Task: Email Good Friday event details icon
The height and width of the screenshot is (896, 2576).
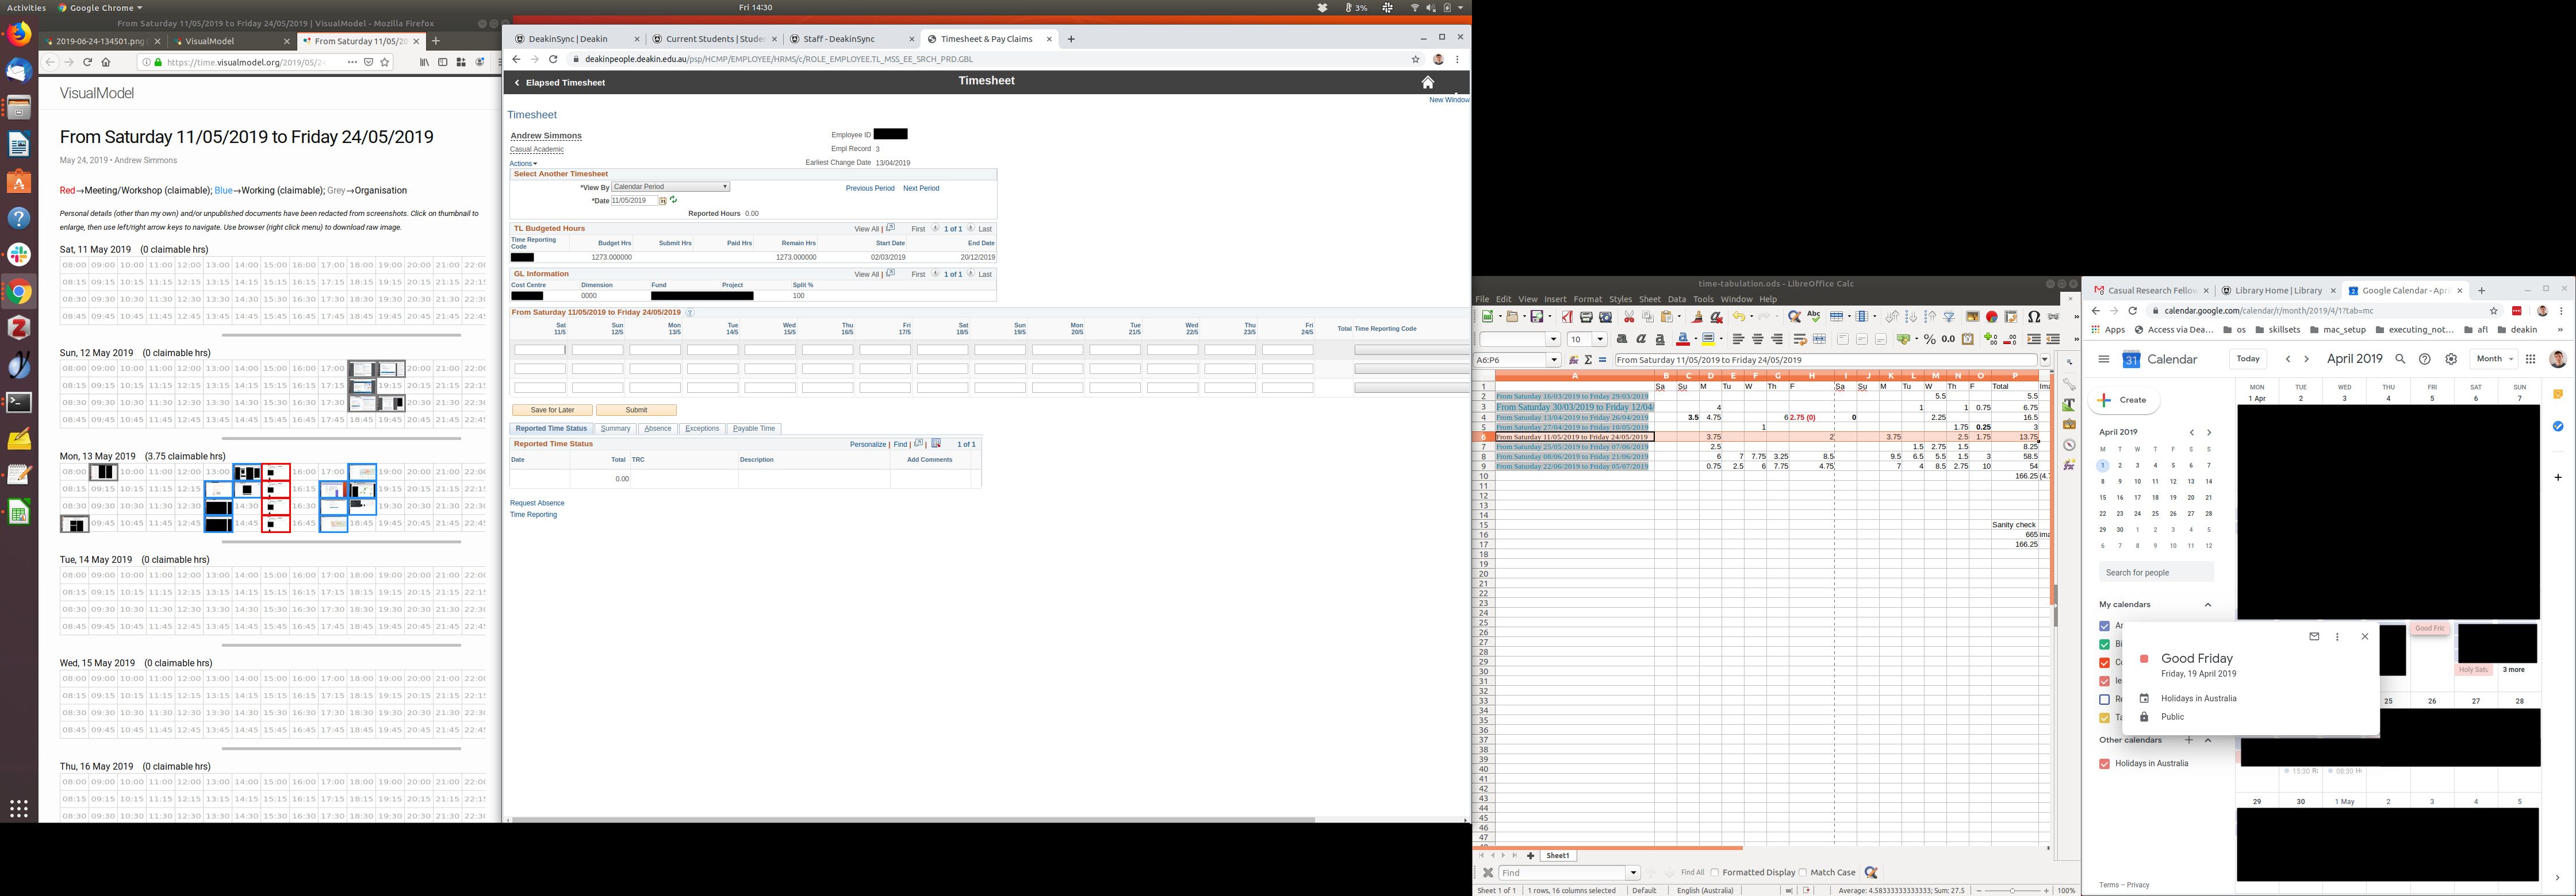Action: click(x=2314, y=636)
